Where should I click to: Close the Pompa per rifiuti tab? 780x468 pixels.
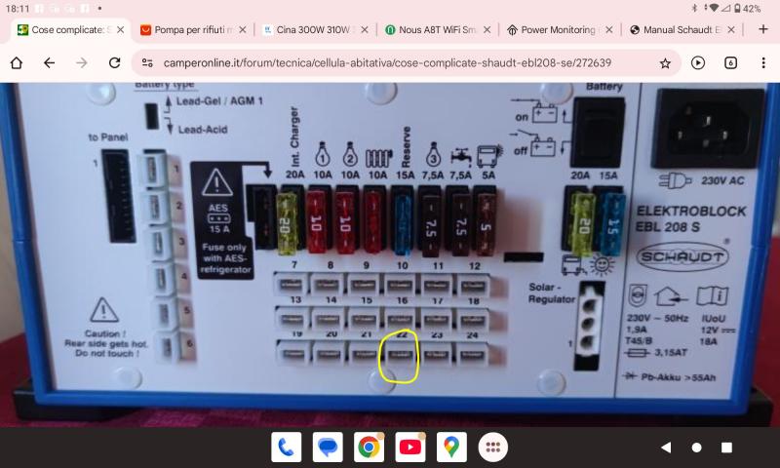242,30
